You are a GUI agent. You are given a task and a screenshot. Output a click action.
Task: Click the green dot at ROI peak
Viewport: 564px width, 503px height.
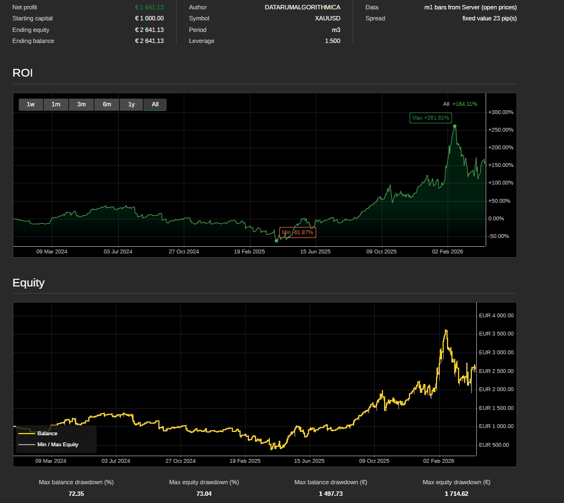pyautogui.click(x=455, y=126)
